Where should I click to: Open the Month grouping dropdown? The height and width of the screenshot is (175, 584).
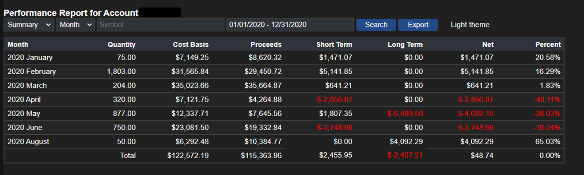(76, 25)
